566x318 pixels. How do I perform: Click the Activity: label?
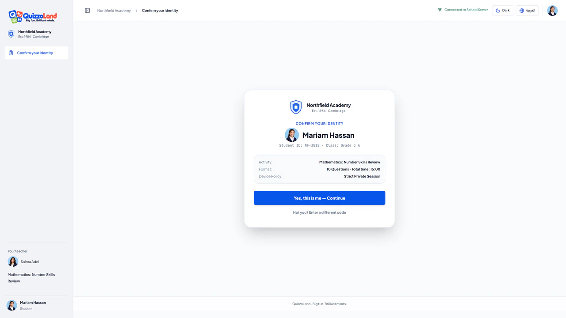click(265, 162)
